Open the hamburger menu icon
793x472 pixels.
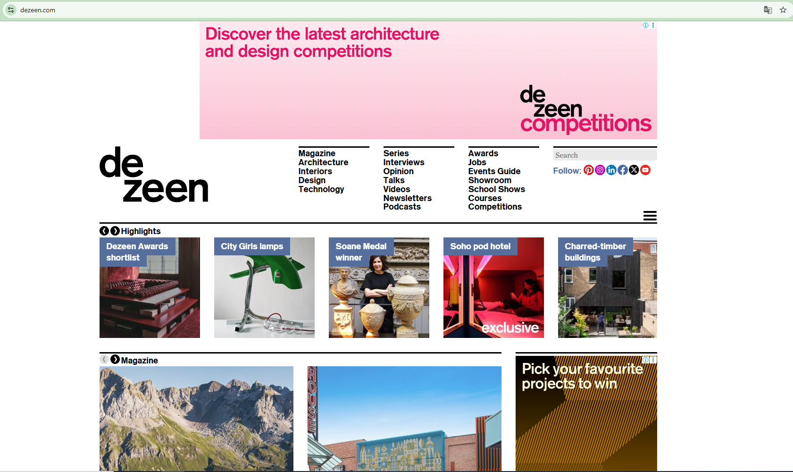click(x=650, y=216)
